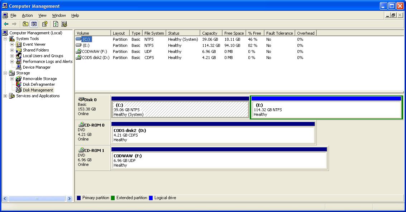The height and width of the screenshot is (212, 406).
Task: Open the View menu
Action: click(x=42, y=15)
